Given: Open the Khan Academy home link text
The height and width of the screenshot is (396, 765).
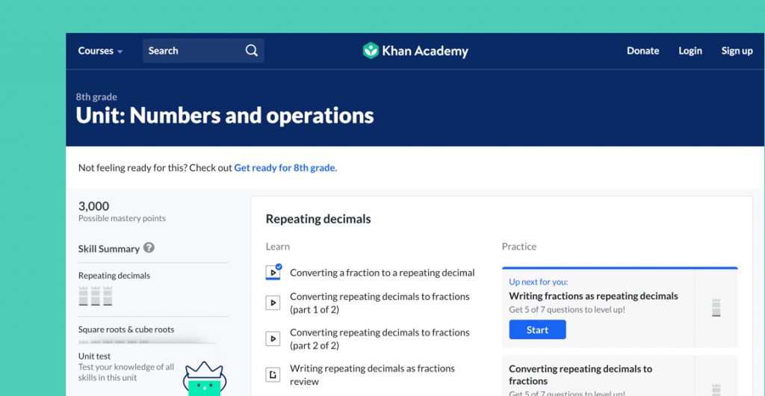Looking at the screenshot, I should coord(425,52).
